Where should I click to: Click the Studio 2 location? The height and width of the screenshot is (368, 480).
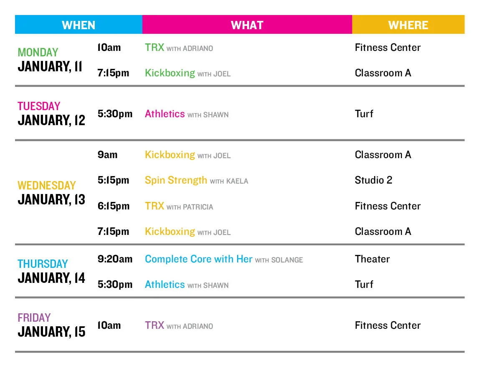click(x=373, y=180)
